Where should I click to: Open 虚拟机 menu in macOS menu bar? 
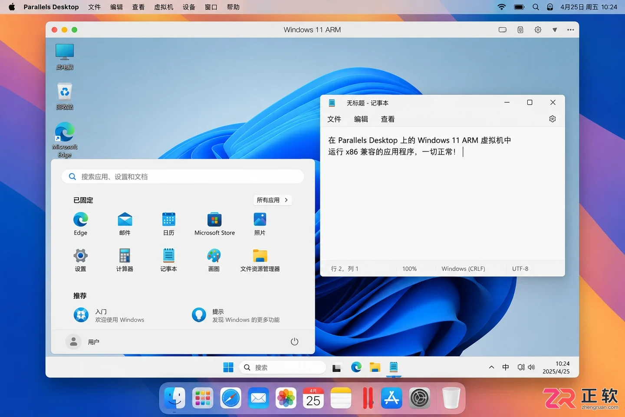tap(164, 7)
